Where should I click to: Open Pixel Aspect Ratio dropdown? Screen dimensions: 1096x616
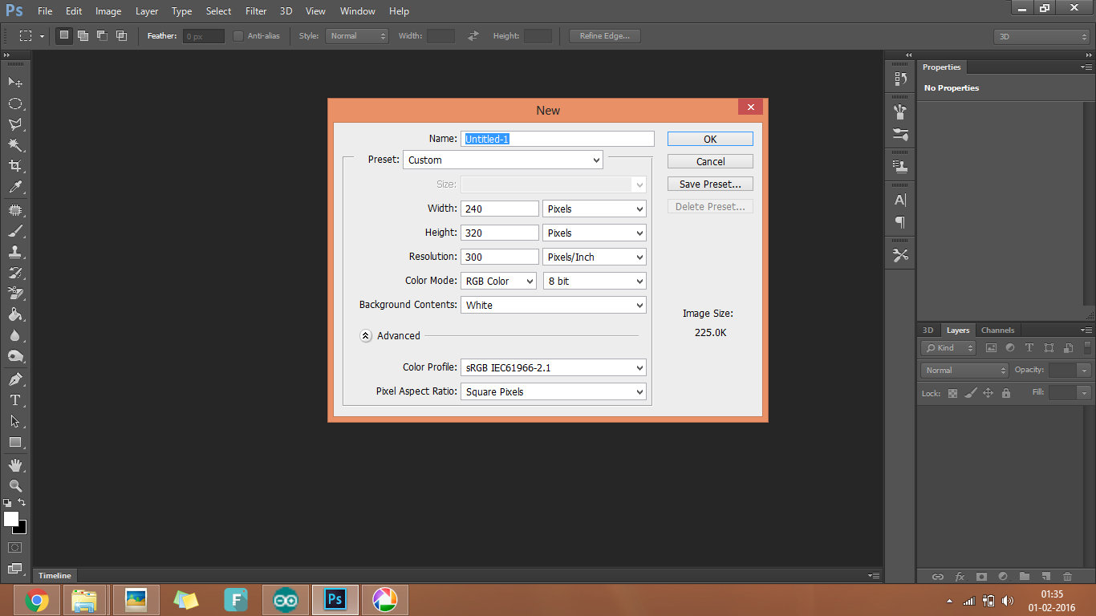[x=554, y=391]
